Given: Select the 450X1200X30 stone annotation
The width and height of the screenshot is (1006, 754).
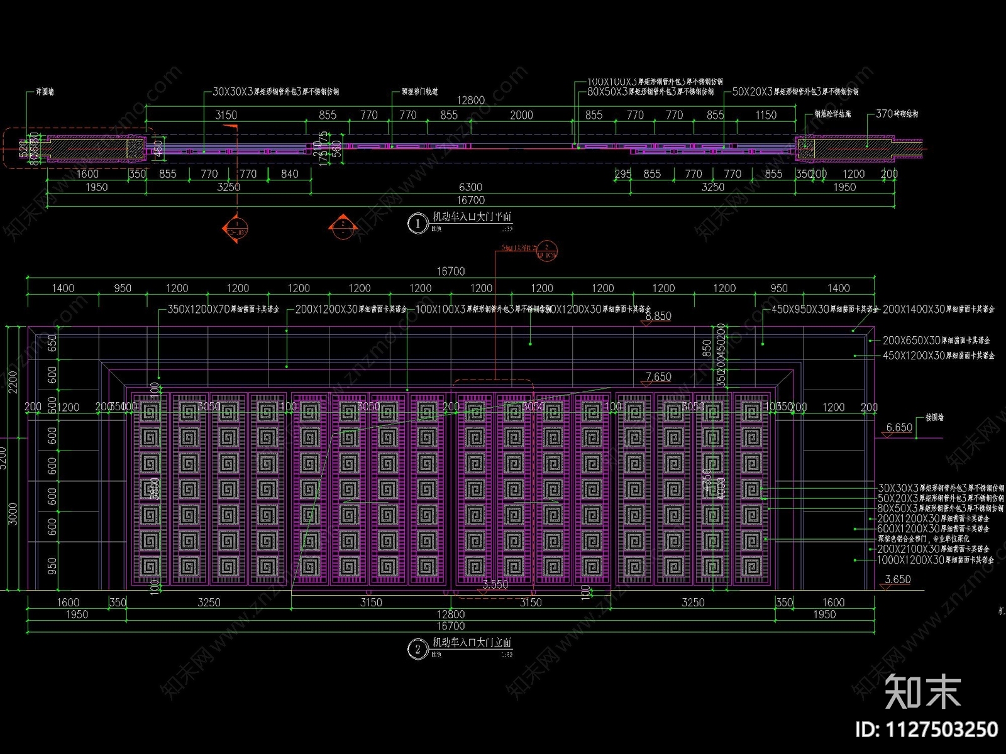Looking at the screenshot, I should (x=939, y=356).
